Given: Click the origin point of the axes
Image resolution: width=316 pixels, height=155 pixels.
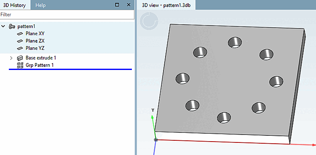Looking at the screenshot, I should [x=155, y=139].
